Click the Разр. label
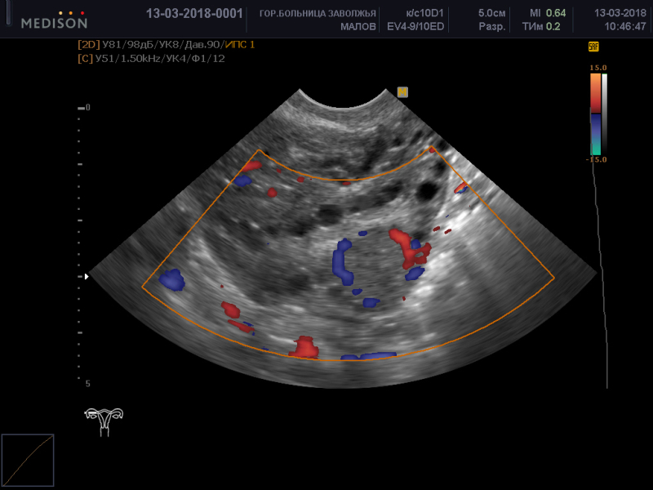The image size is (653, 490). tap(492, 27)
